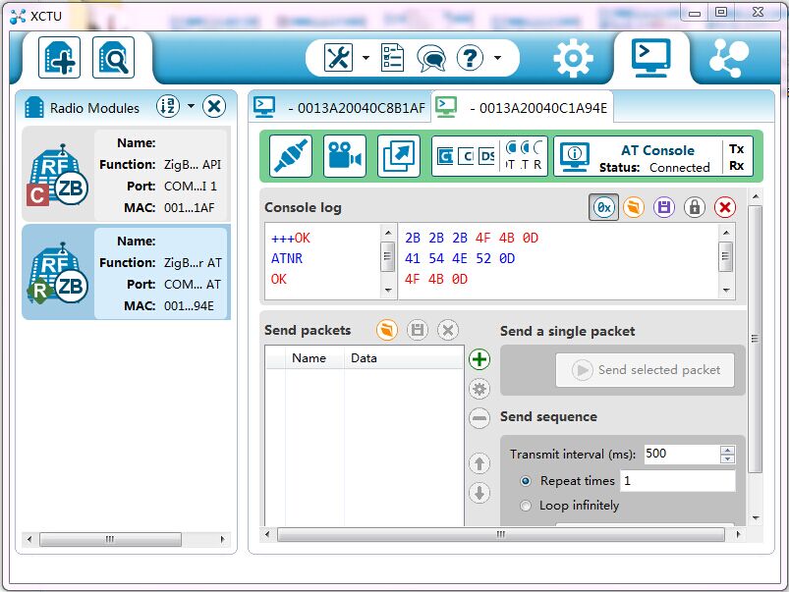Click the console panel horizontal scrollbar
The width and height of the screenshot is (789, 592).
click(501, 534)
